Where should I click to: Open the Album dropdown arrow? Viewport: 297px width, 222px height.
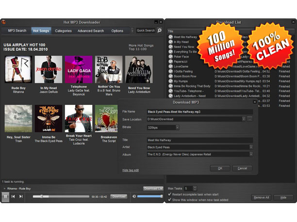coord(251,154)
